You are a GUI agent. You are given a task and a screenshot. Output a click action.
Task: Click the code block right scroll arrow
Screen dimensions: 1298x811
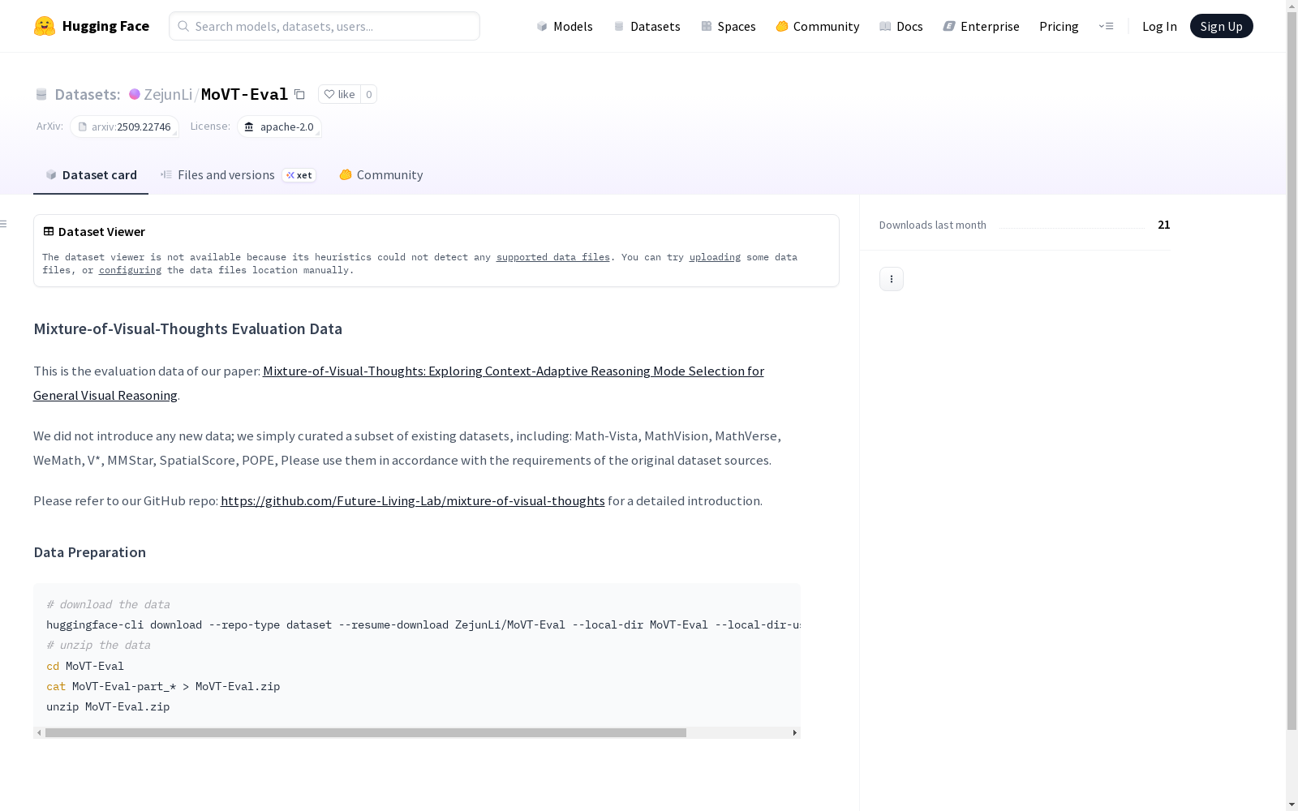pos(795,732)
